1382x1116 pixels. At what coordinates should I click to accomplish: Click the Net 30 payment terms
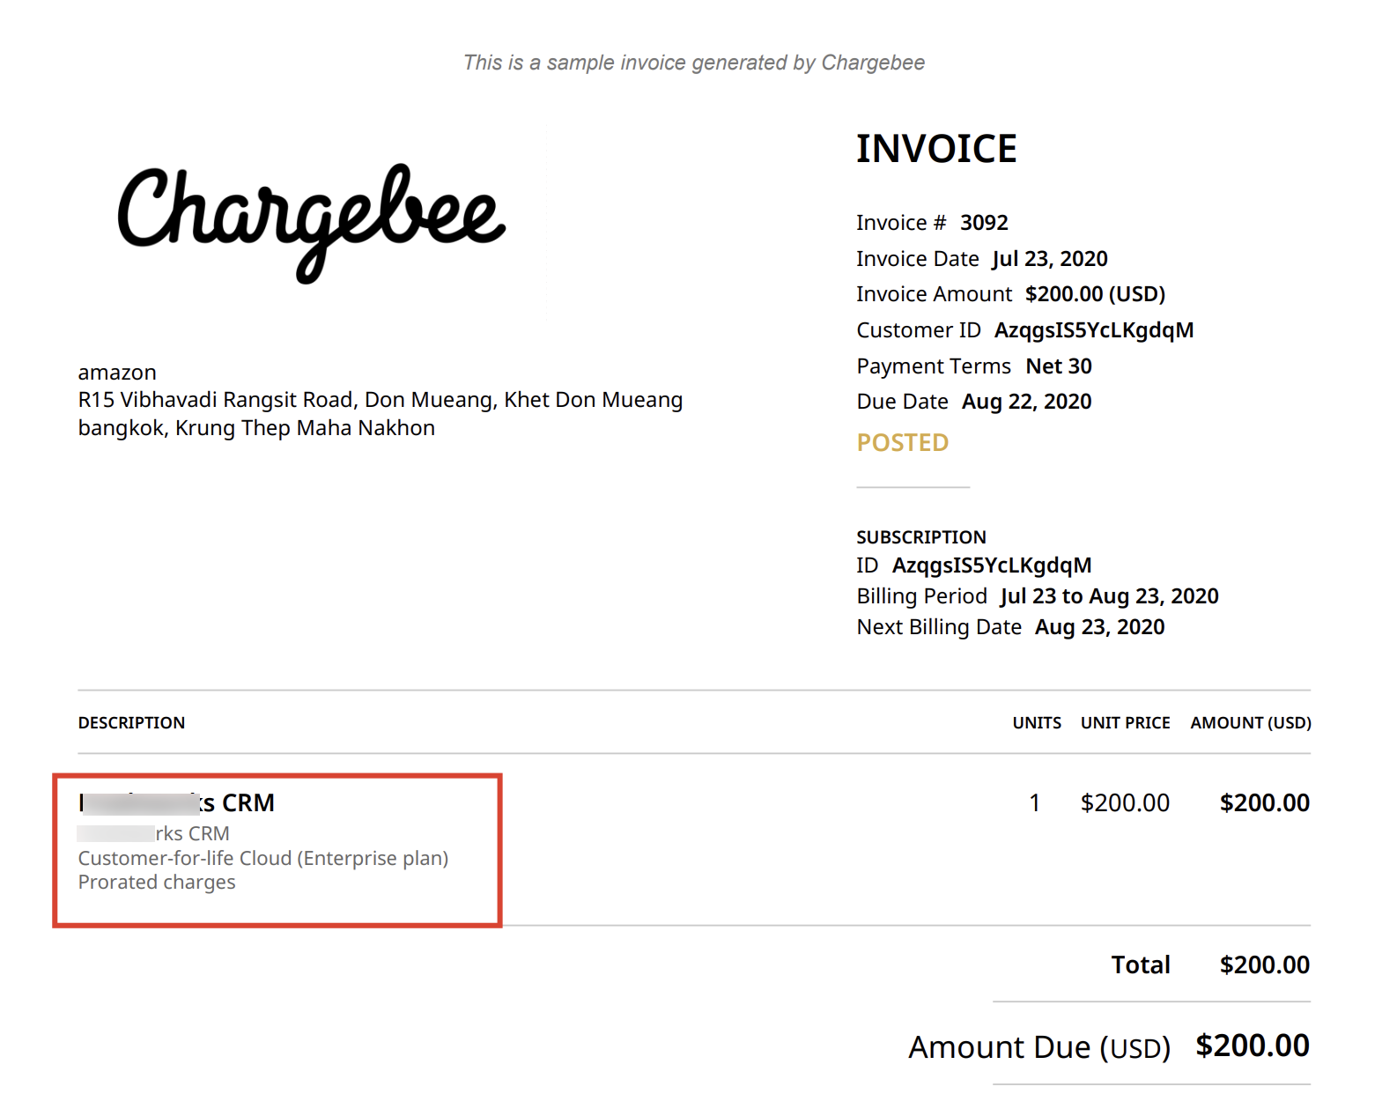pyautogui.click(x=1058, y=366)
